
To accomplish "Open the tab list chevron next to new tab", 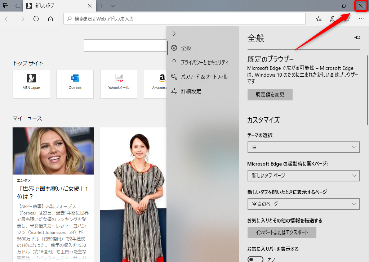I will tap(113, 6).
